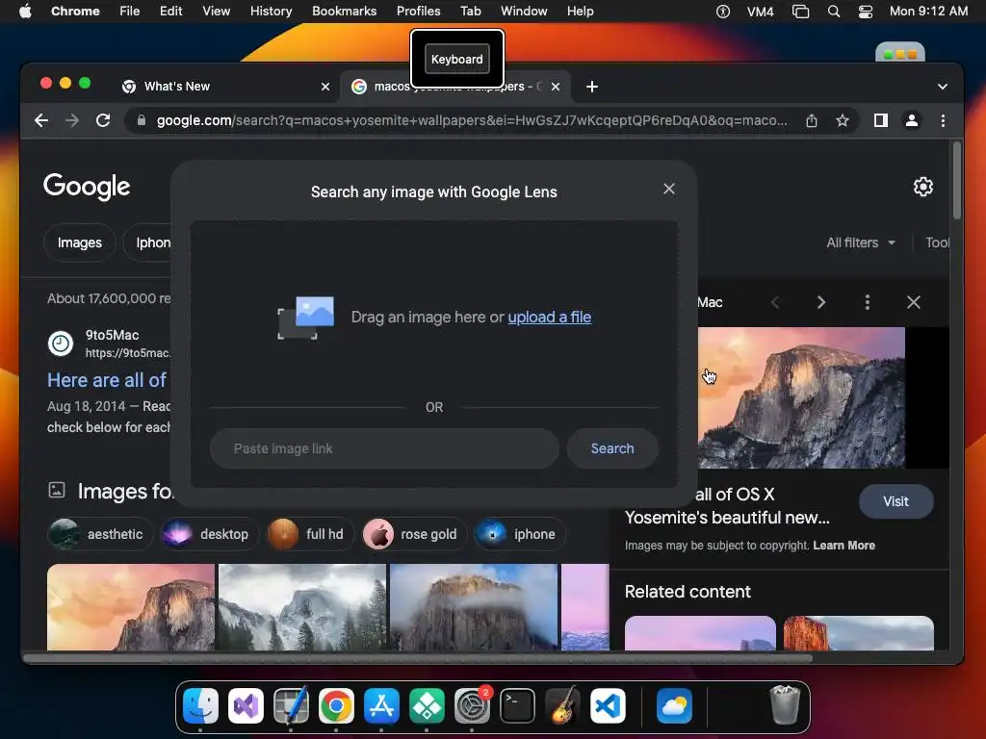986x739 pixels.
Task: Select the iphone suggestion chip
Action: 520,534
